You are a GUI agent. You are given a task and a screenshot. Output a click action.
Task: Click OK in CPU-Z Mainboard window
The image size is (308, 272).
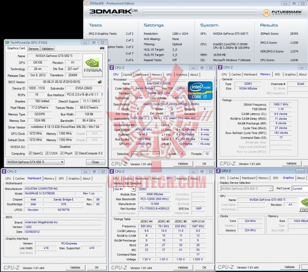click(x=97, y=267)
